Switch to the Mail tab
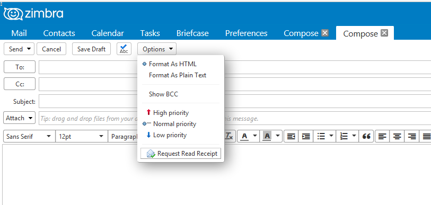The height and width of the screenshot is (205, 431). click(x=19, y=33)
